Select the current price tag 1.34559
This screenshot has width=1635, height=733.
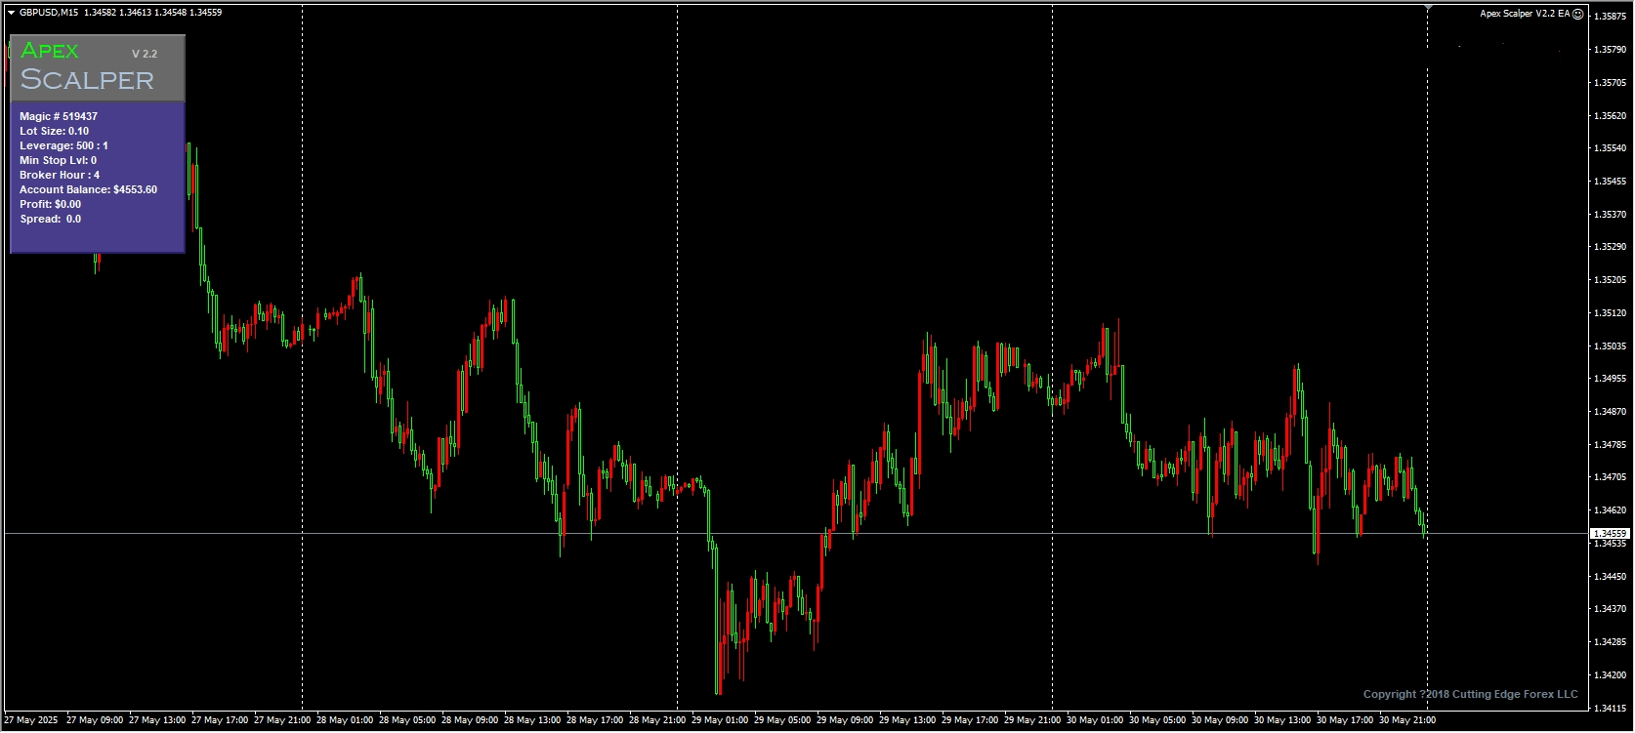pos(1610,534)
